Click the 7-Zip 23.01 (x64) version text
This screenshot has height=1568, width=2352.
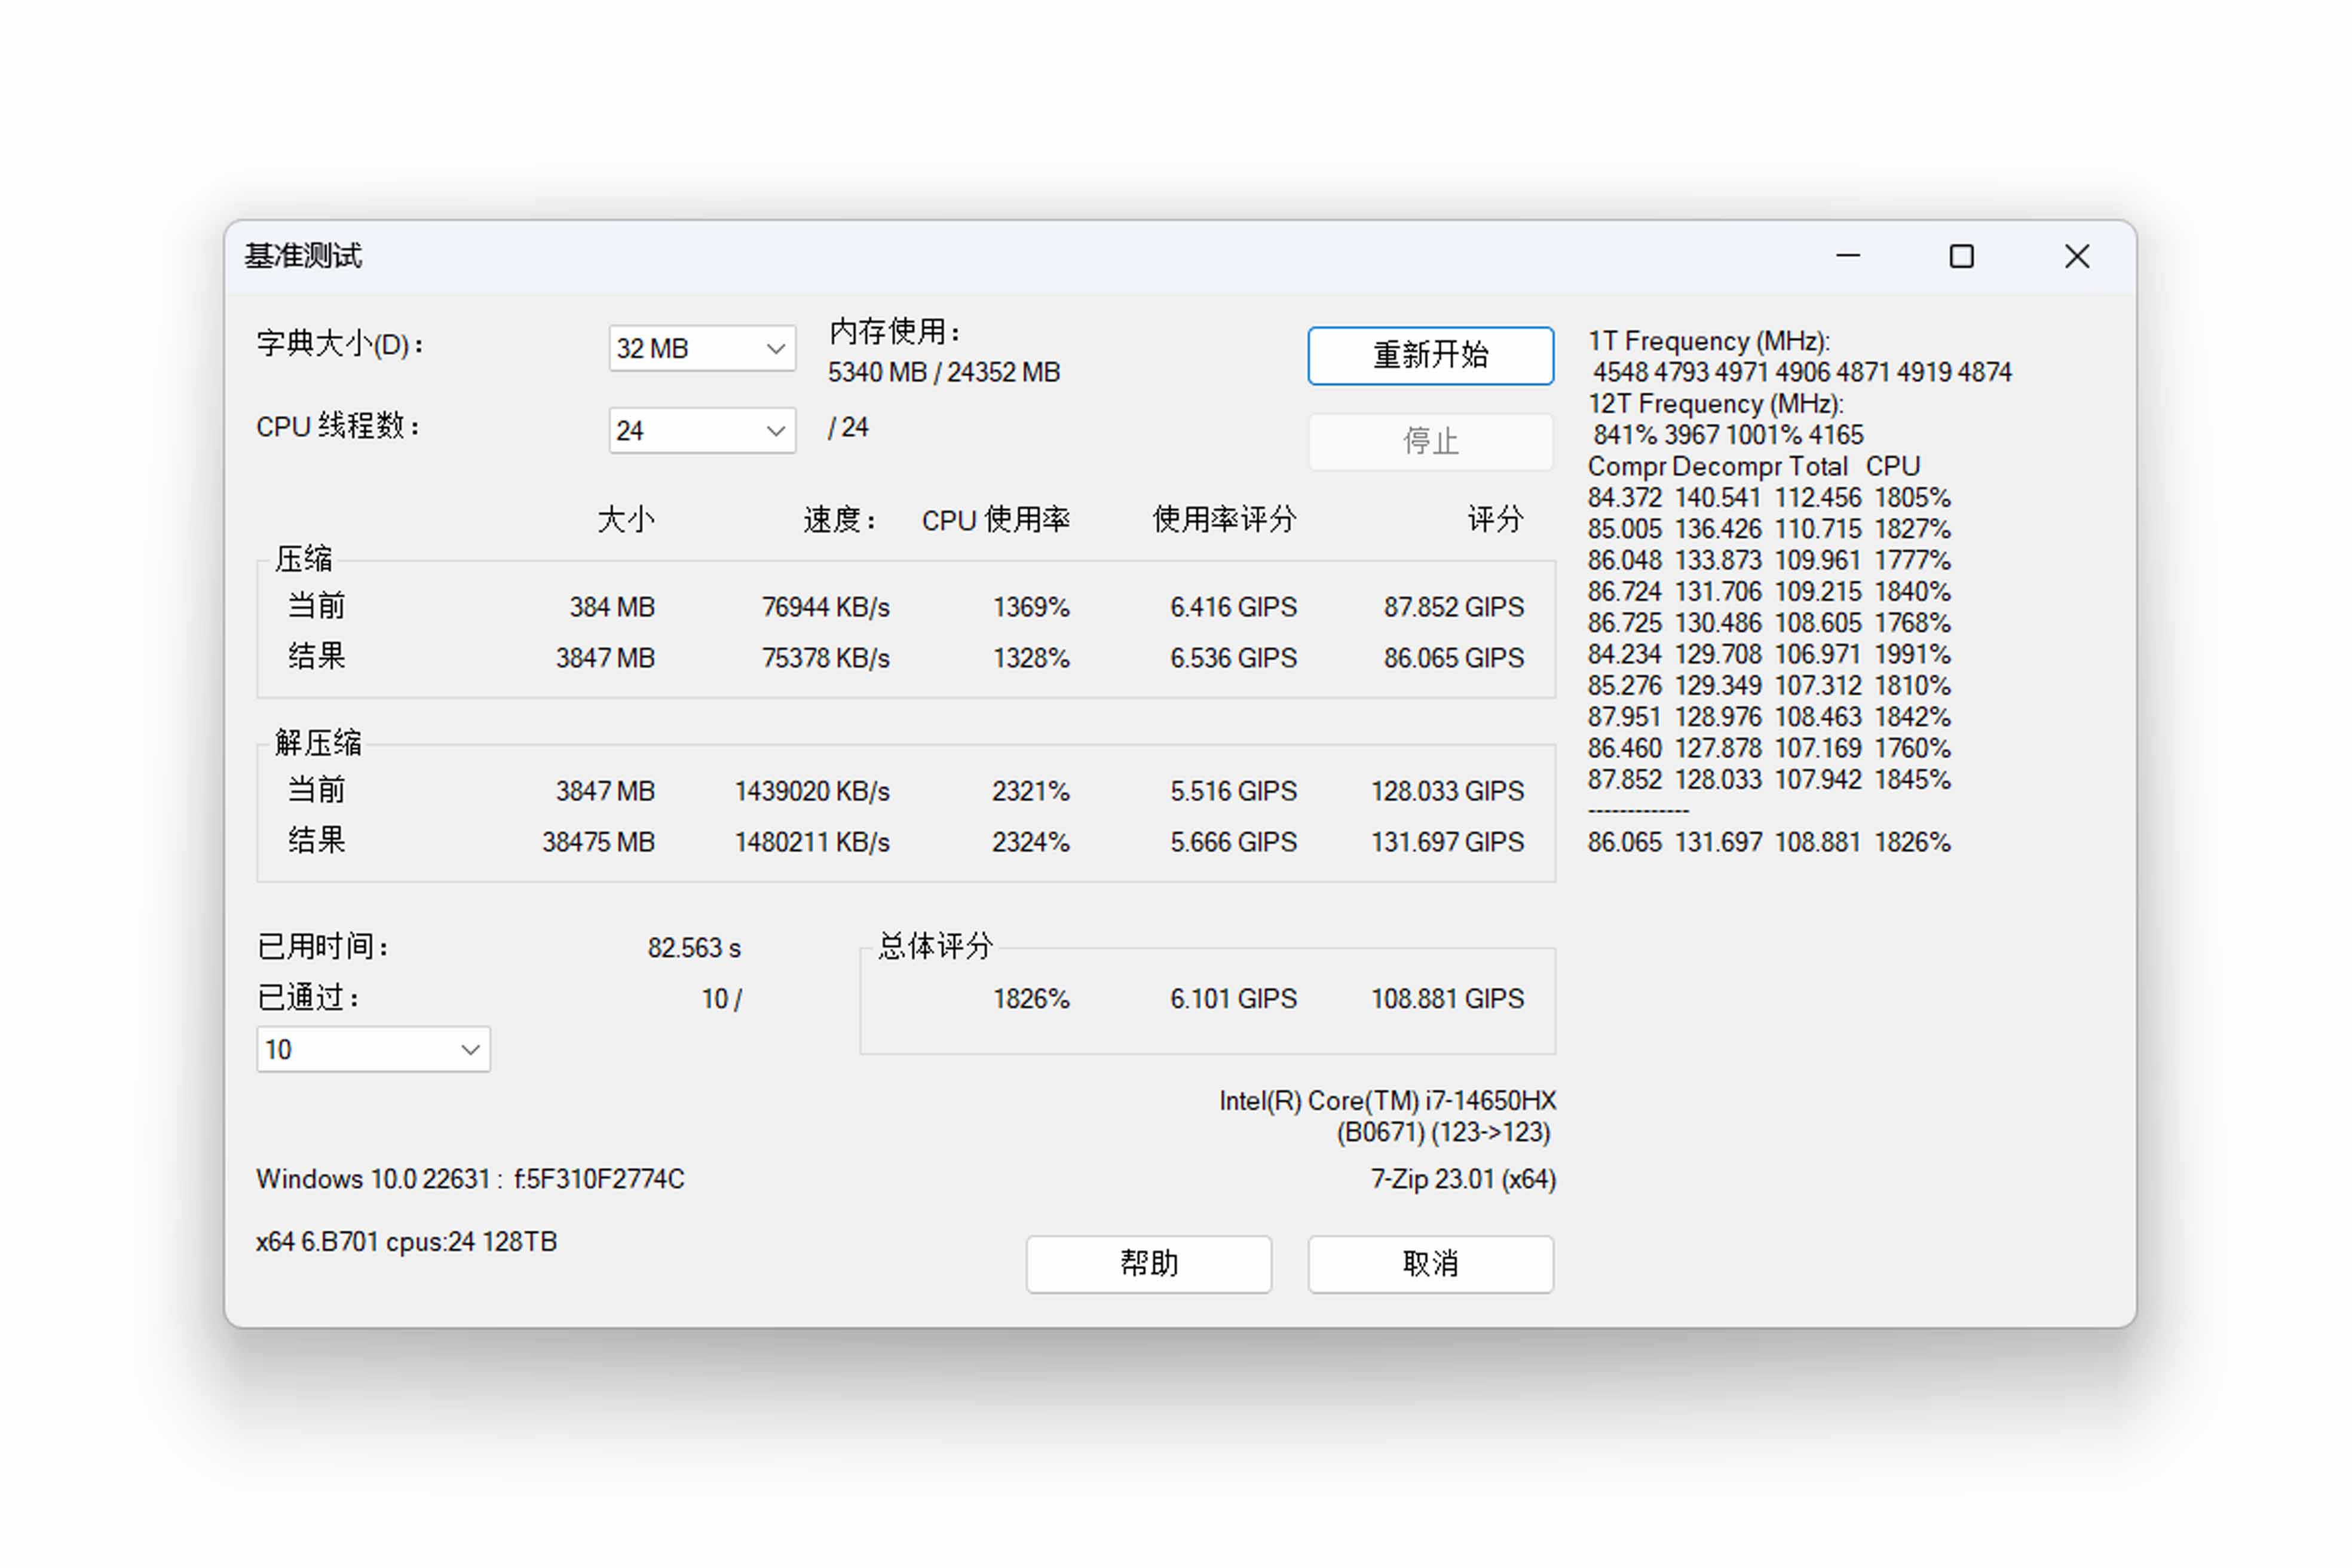pyautogui.click(x=1463, y=1180)
